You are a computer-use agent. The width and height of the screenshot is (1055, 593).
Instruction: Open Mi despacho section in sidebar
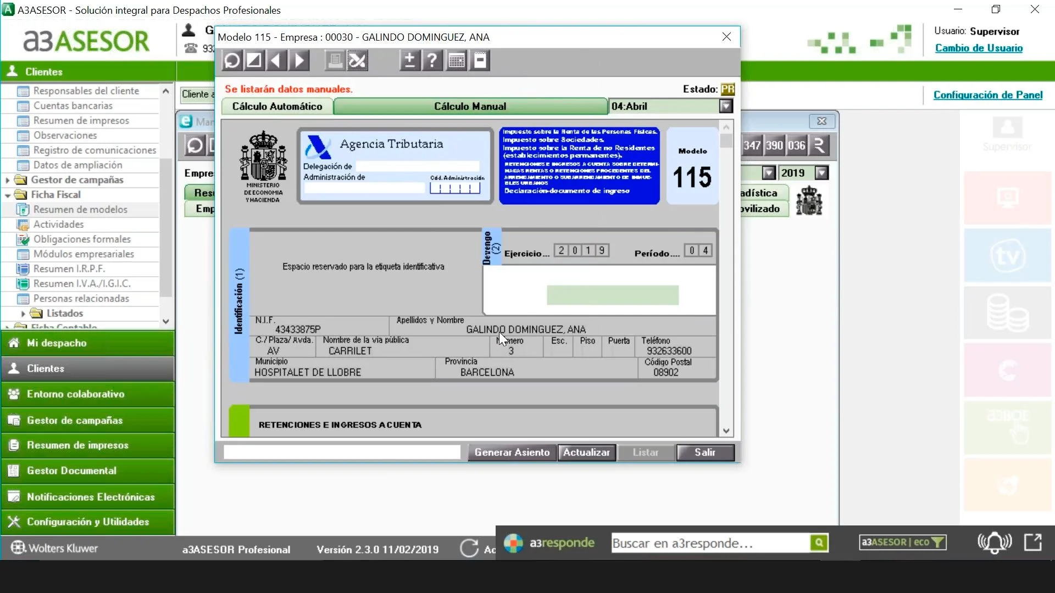click(x=88, y=343)
